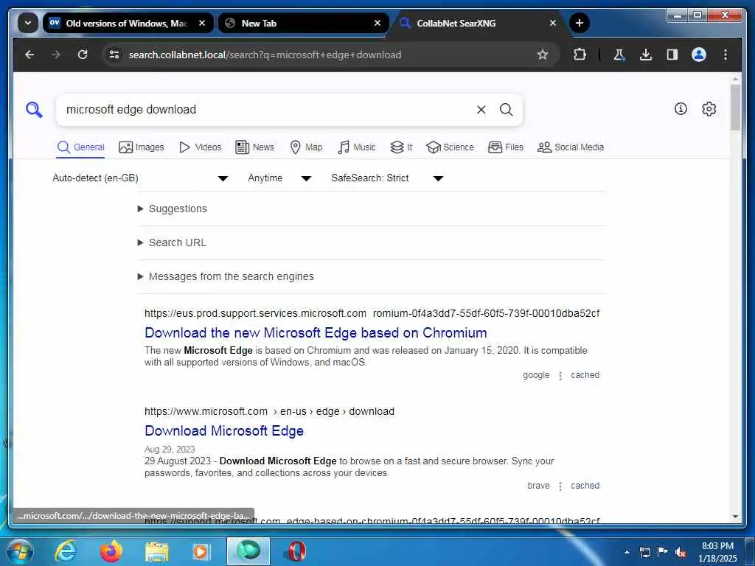Image resolution: width=755 pixels, height=566 pixels.
Task: Close the CollabNet SearXNG tab
Action: pyautogui.click(x=553, y=23)
